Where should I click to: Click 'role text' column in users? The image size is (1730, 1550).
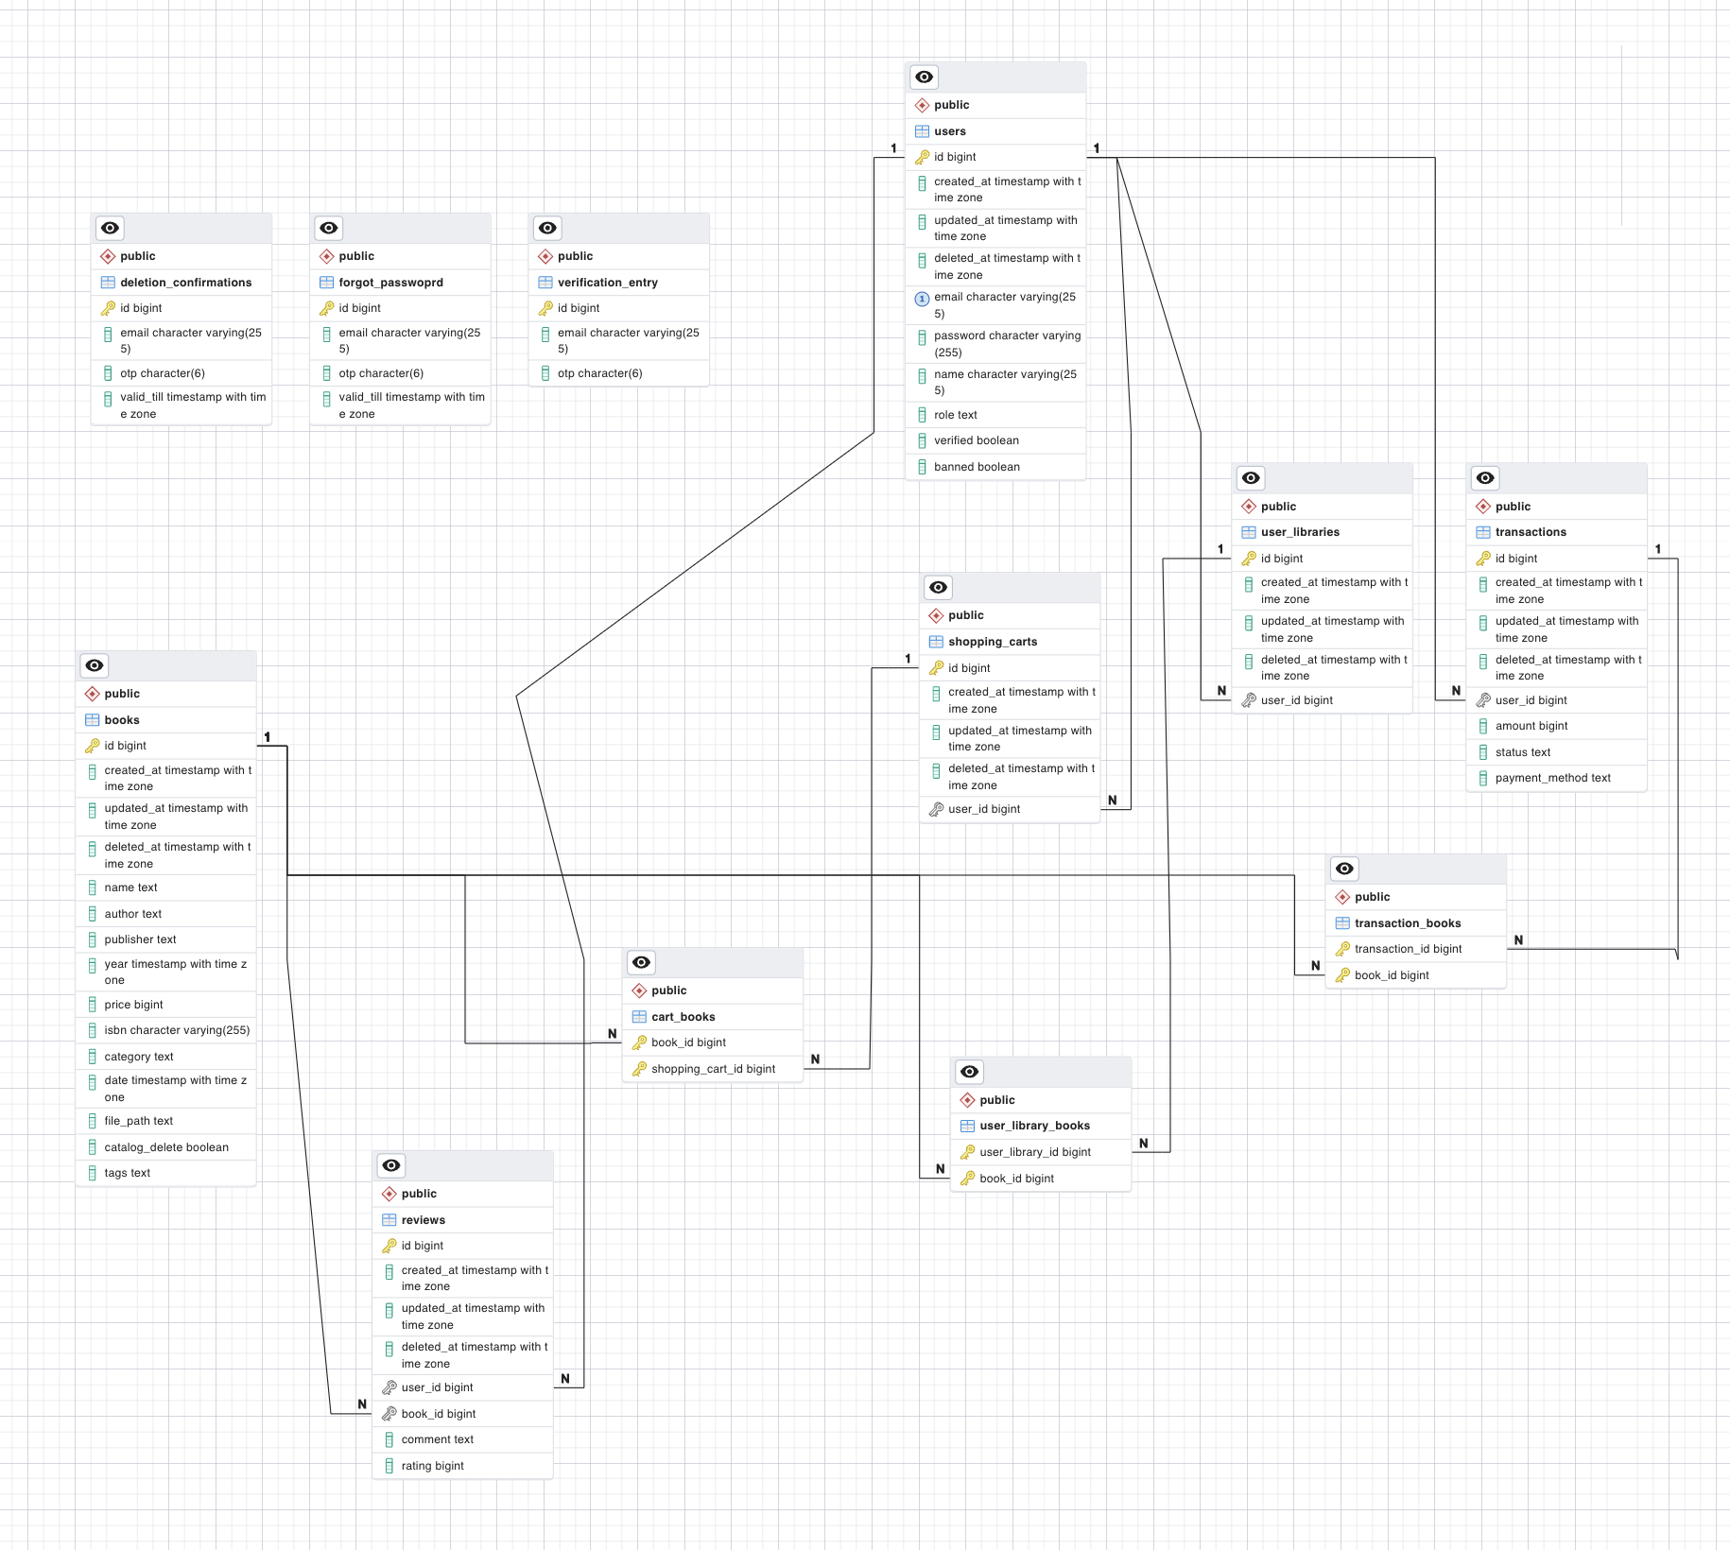click(x=995, y=416)
